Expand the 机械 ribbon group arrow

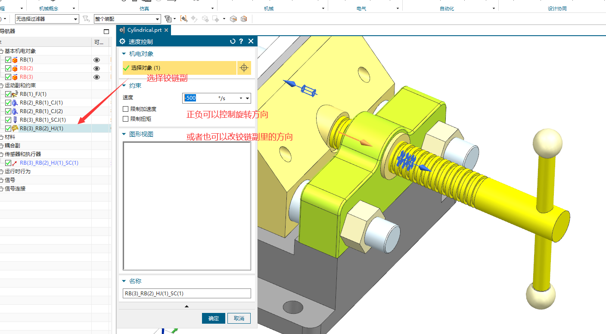[323, 9]
